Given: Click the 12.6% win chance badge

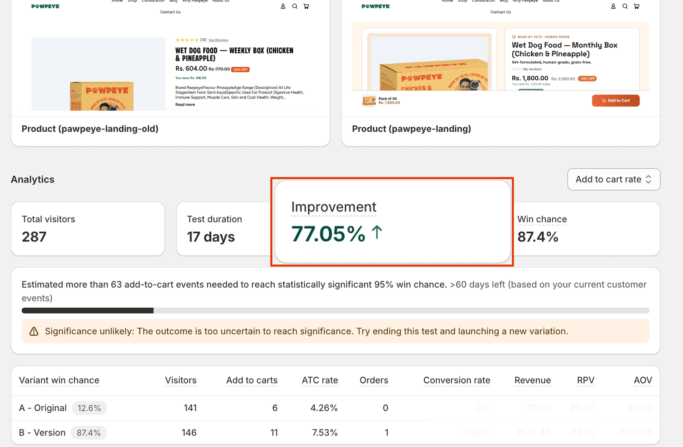Looking at the screenshot, I should click(x=89, y=408).
